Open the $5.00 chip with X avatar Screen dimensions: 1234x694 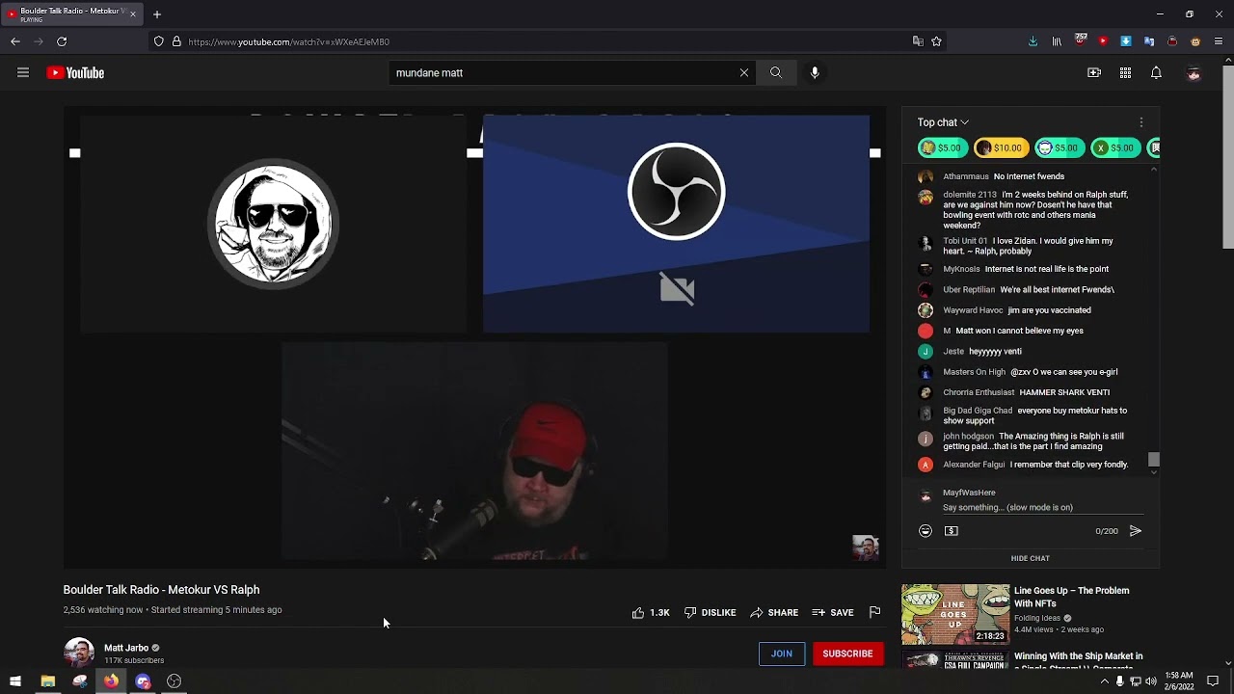(x=1114, y=147)
